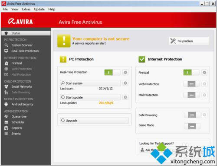
Task: Click the Start update button
Action: pos(90,97)
